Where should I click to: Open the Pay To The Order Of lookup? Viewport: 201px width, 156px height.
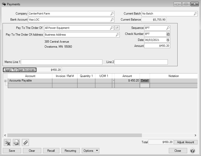[x=111, y=28]
